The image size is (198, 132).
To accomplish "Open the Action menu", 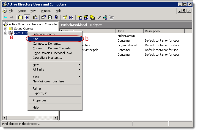I will point(22,11).
